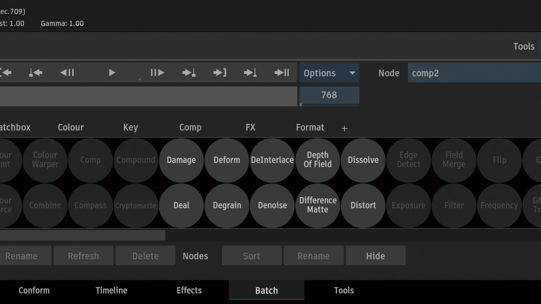
Task: Click the Hide nodes button
Action: pyautogui.click(x=375, y=256)
